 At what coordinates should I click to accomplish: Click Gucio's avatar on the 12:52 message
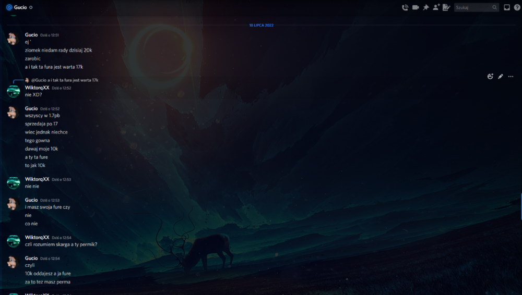pos(13,112)
